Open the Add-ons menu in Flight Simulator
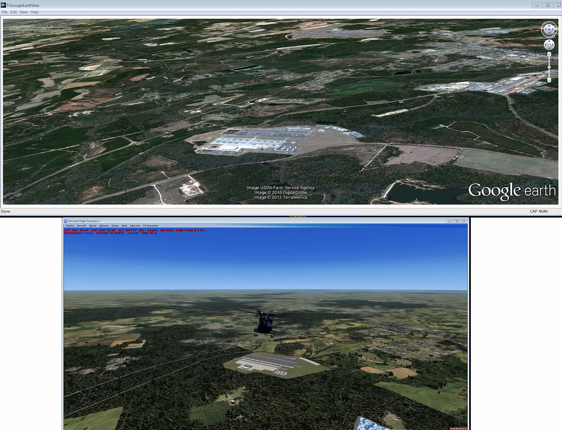 pyautogui.click(x=134, y=226)
